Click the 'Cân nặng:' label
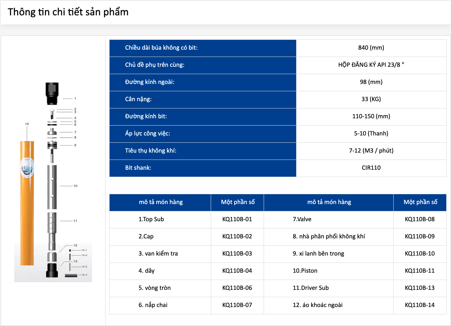The image size is (451, 326). (x=138, y=99)
